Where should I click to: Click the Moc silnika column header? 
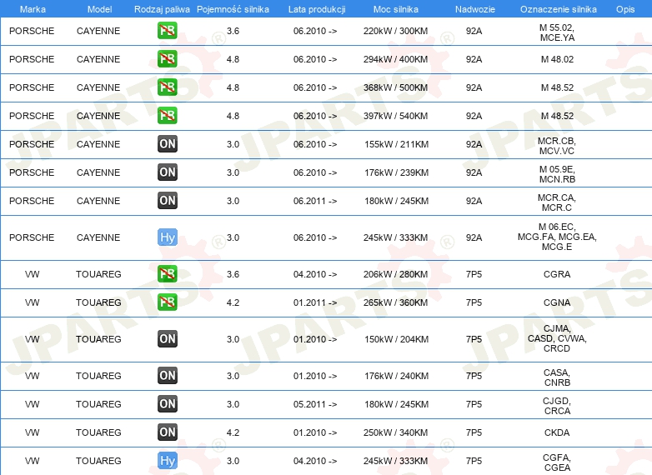point(396,9)
